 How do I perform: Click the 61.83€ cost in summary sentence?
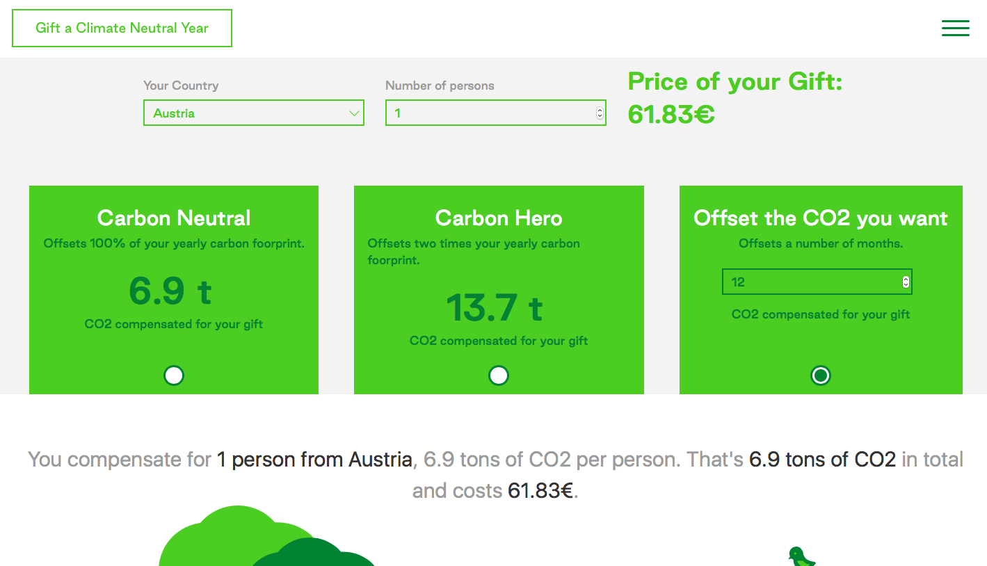[540, 491]
